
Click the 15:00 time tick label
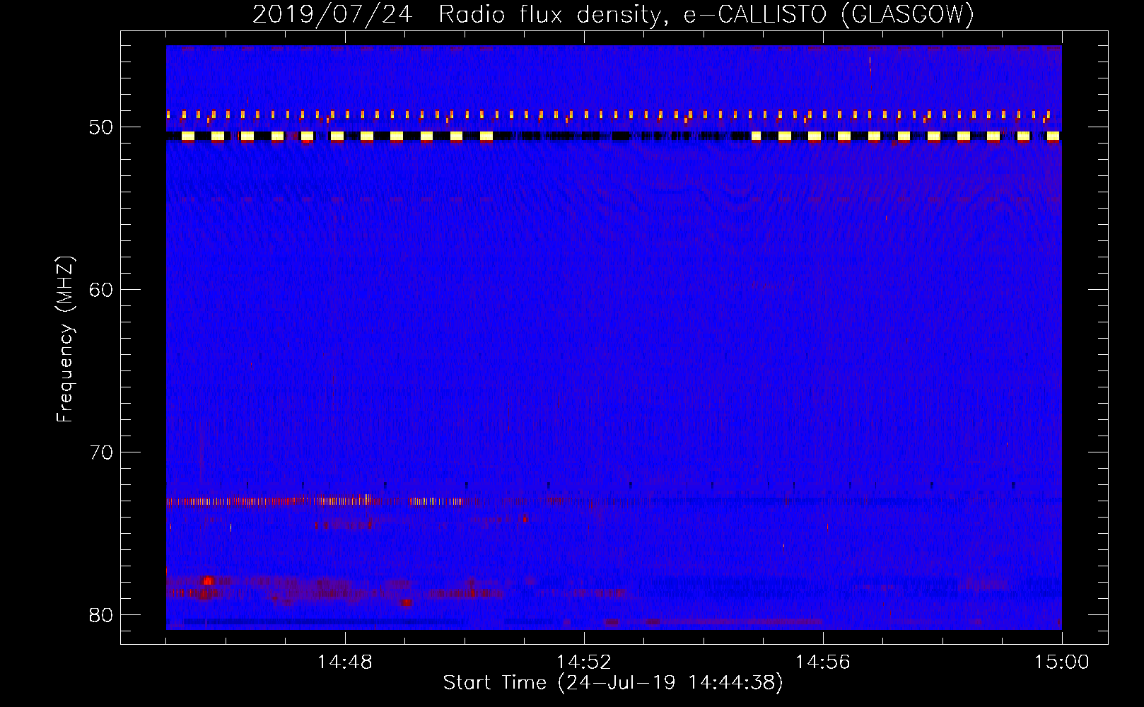(1062, 662)
